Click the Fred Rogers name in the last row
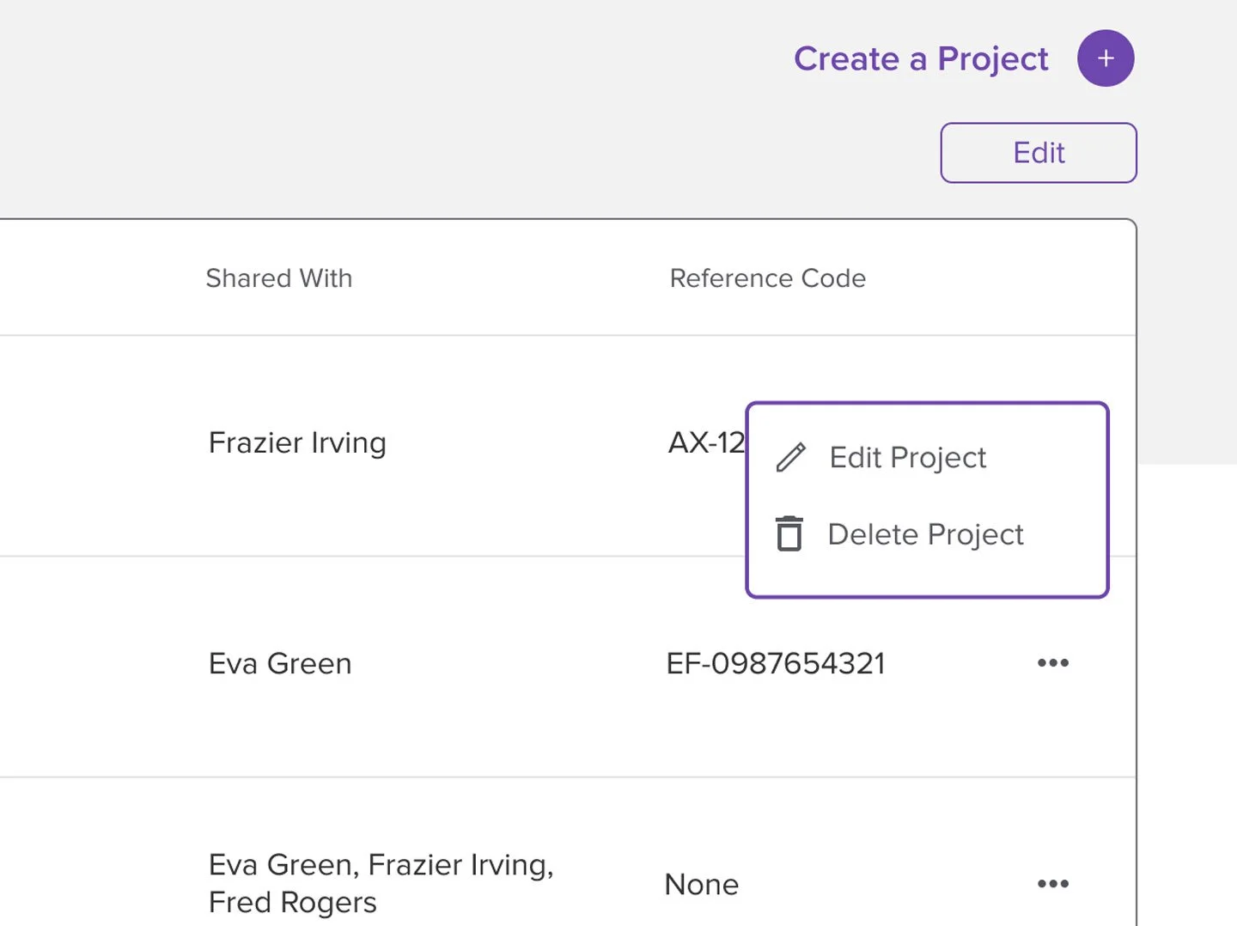1237x926 pixels. click(292, 903)
